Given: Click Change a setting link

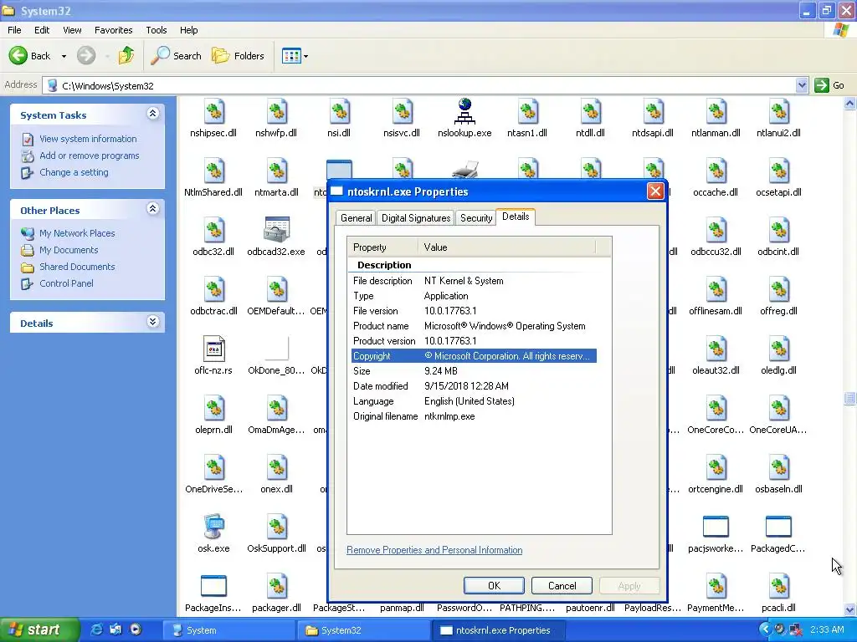Looking at the screenshot, I should click(x=74, y=172).
